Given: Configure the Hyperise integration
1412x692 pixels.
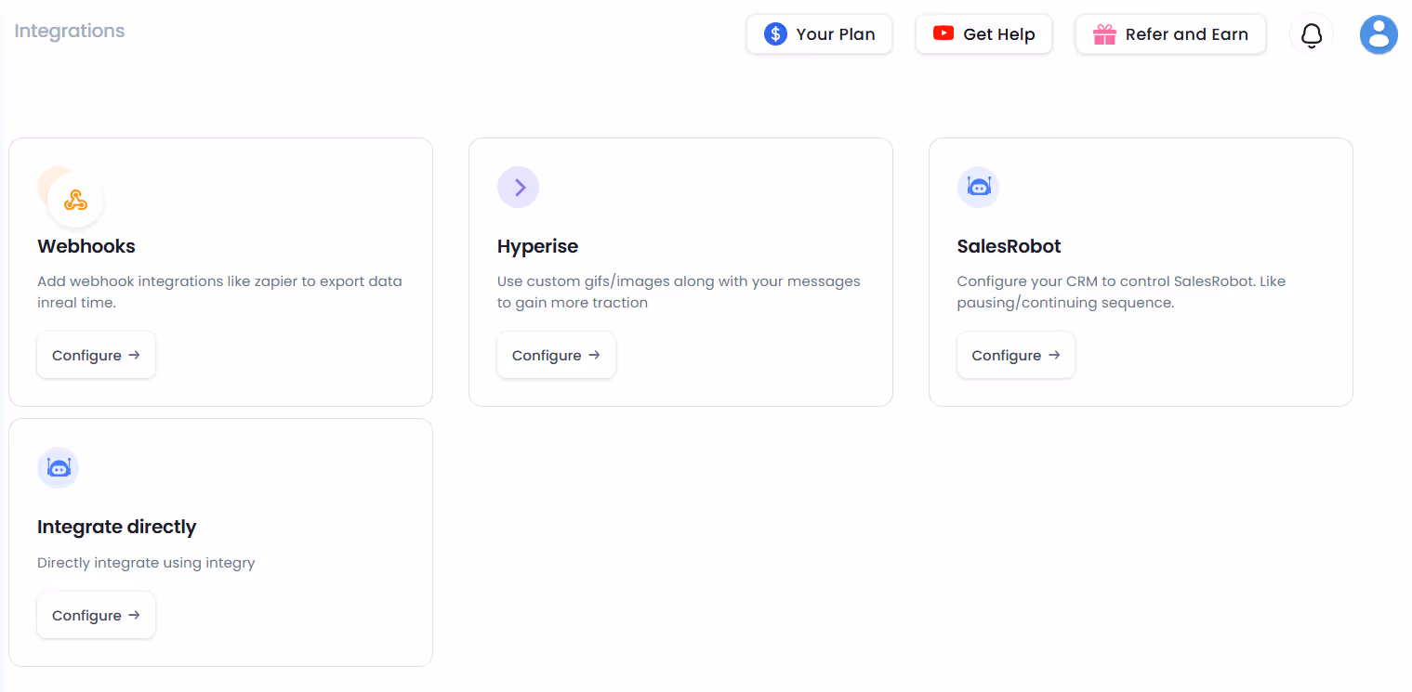Looking at the screenshot, I should (556, 355).
